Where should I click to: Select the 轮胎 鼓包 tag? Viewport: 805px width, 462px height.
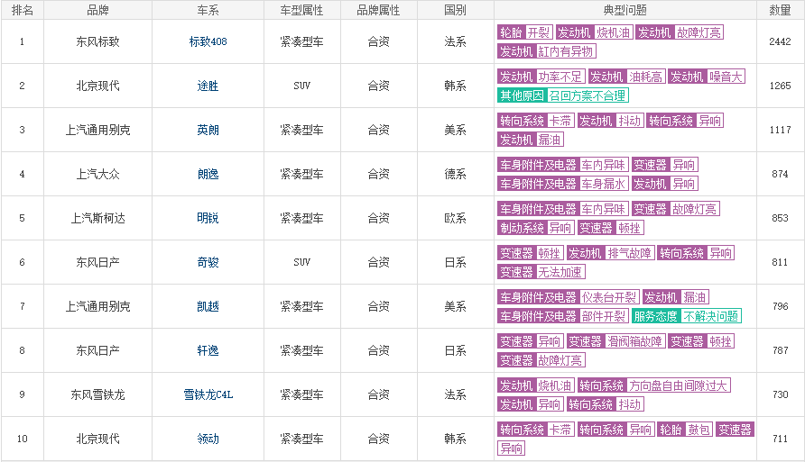(685, 429)
